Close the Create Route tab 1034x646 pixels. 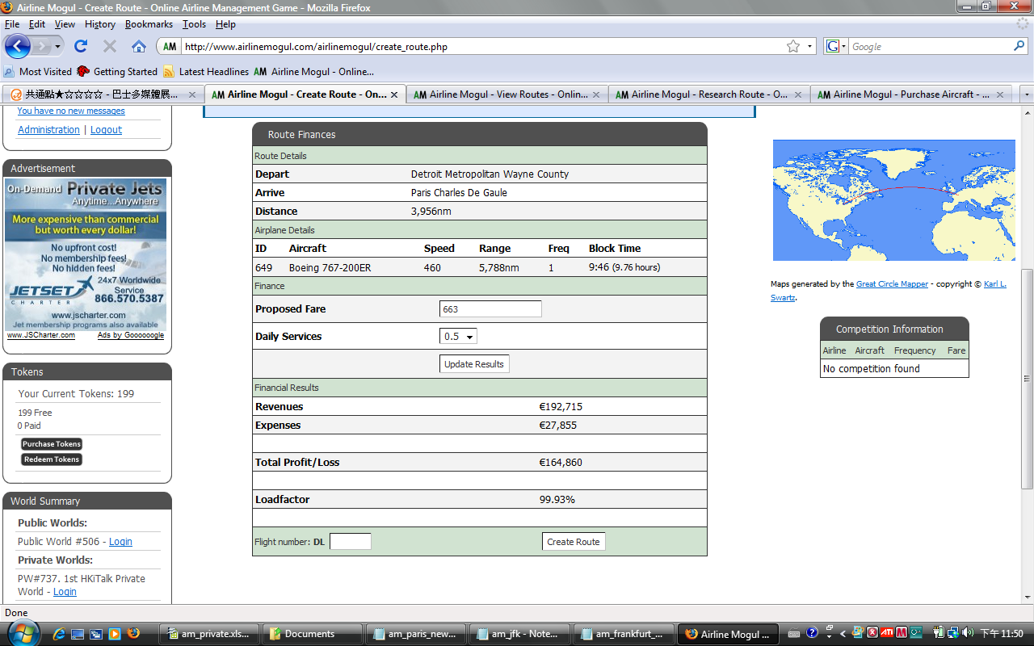click(x=394, y=94)
